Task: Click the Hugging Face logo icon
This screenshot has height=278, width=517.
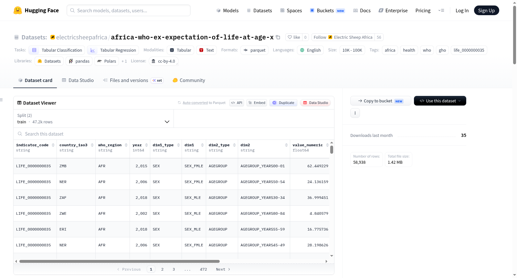Action: (18, 10)
